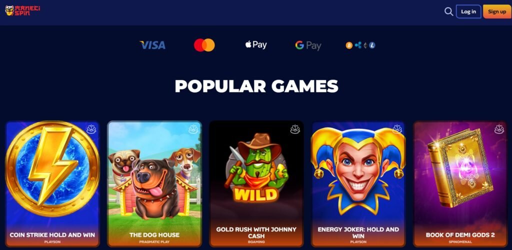Click lotus icon on Book of Demi Gods card

tap(499, 129)
